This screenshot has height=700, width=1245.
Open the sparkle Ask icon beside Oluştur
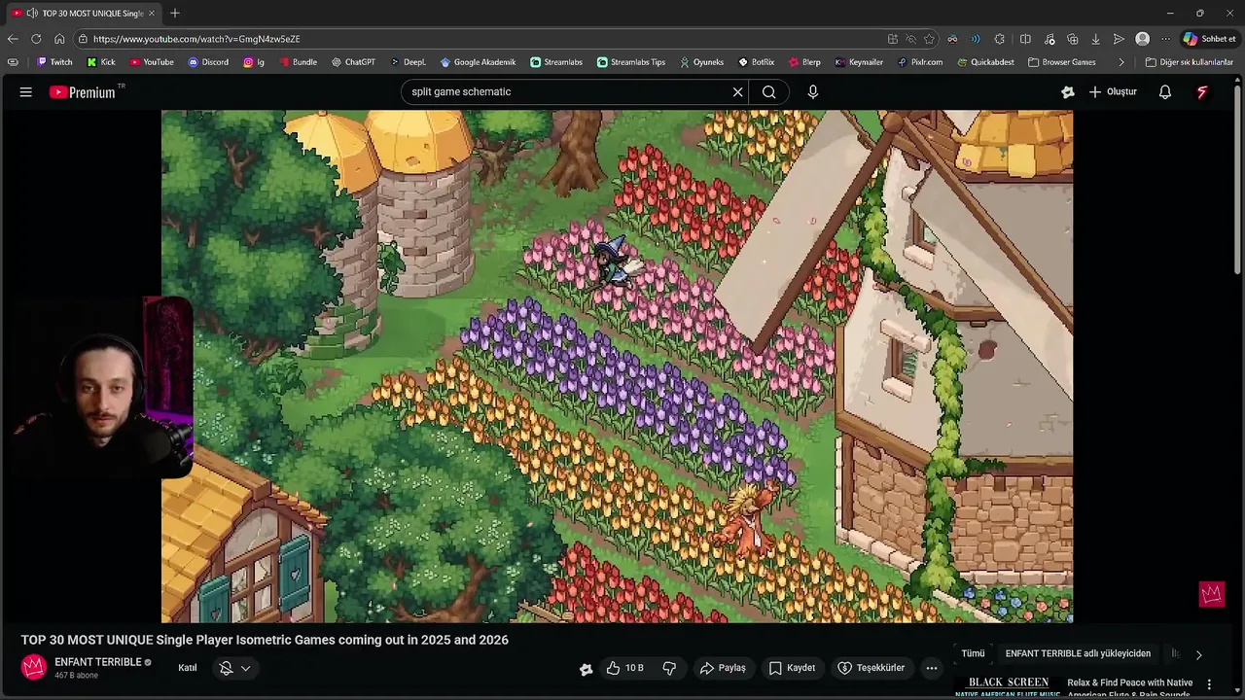coord(1068,92)
